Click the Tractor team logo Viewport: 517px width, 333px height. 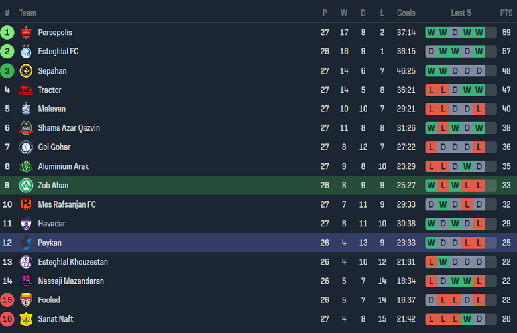point(27,90)
